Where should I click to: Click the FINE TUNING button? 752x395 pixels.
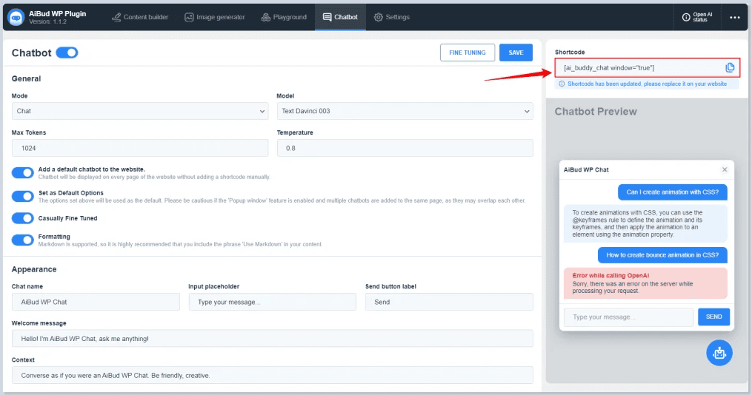[x=467, y=53]
